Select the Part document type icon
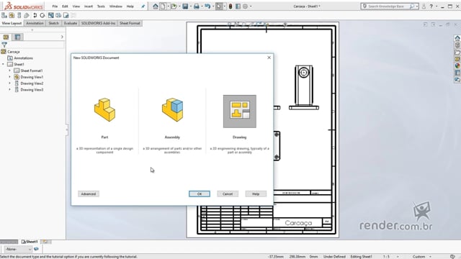This screenshot has width=461, height=259. click(104, 110)
